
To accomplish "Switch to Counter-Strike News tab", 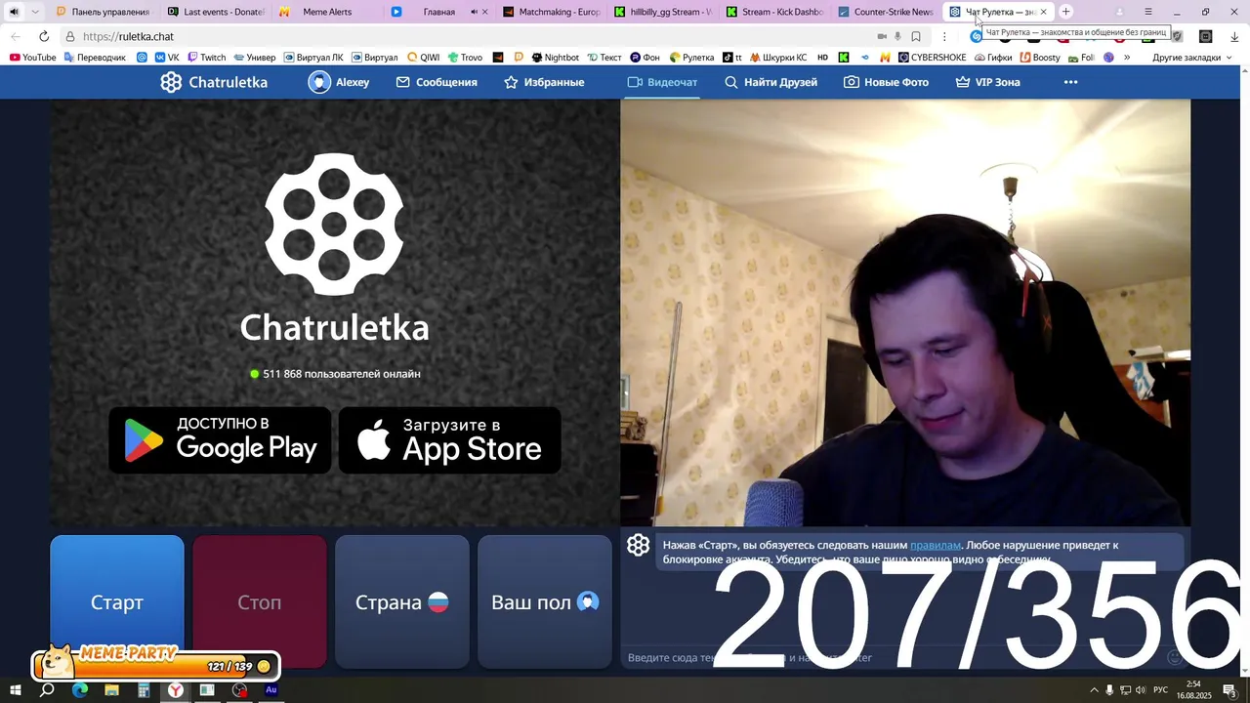I will tap(886, 12).
